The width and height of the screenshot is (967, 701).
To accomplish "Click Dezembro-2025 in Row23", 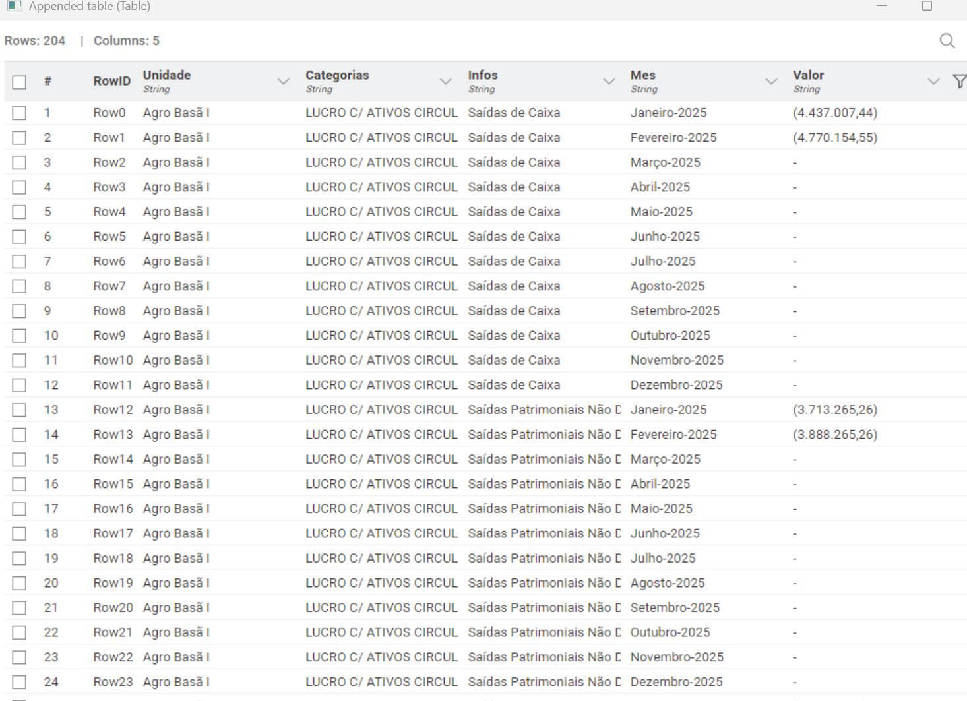I will (x=676, y=682).
